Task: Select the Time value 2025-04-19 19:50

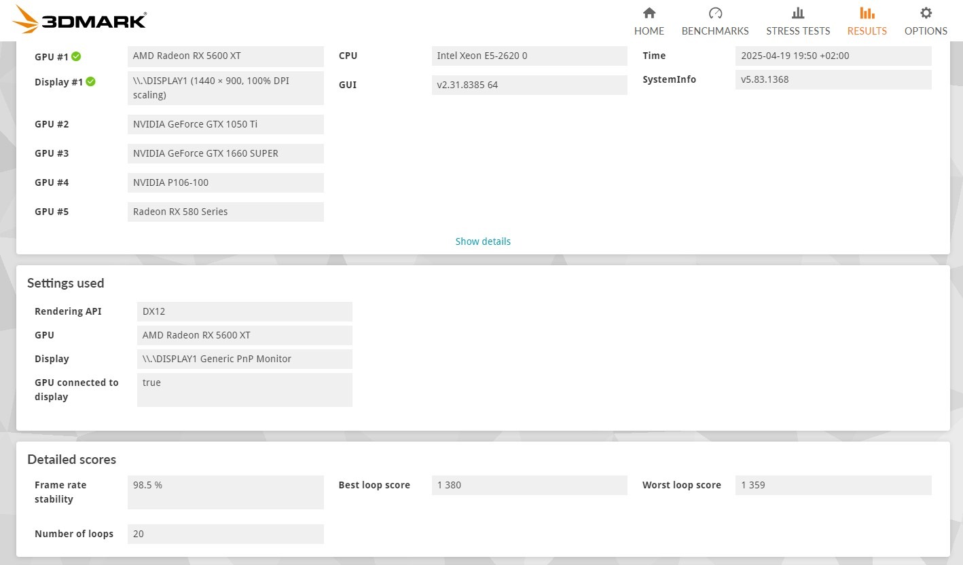Action: click(833, 56)
